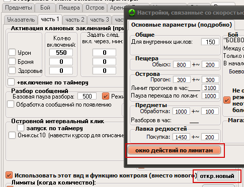
Task: Switch to the Бой tab
Action: pyautogui.click(x=45, y=8)
